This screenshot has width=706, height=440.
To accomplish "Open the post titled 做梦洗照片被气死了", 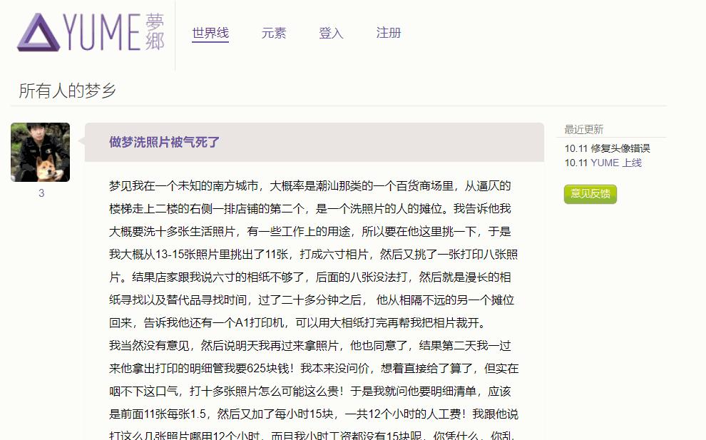I will coord(163,143).
